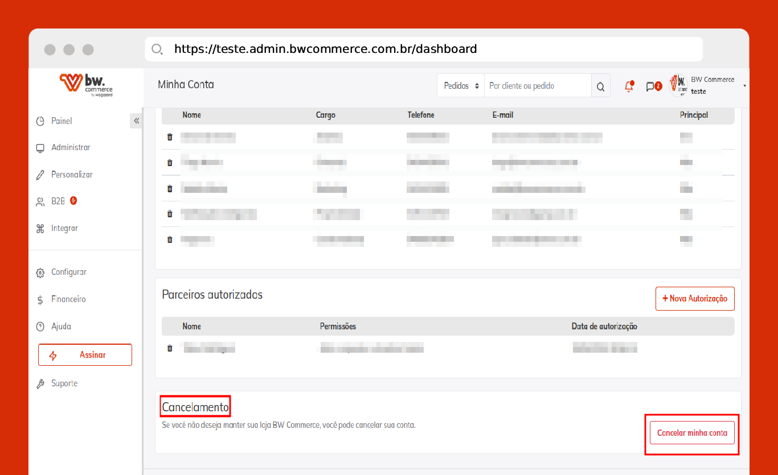Click trash icon on the third contact row
The height and width of the screenshot is (475, 778).
[x=169, y=188]
